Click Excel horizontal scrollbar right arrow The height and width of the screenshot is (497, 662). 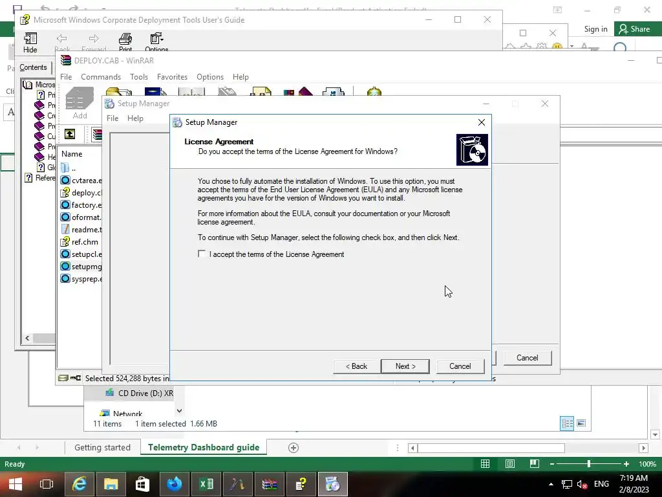coord(643,448)
